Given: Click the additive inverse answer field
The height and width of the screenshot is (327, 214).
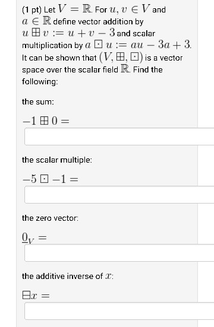Looking at the screenshot, I should pyautogui.click(x=119, y=311).
